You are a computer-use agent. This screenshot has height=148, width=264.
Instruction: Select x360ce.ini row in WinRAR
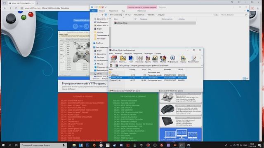tap(148, 75)
